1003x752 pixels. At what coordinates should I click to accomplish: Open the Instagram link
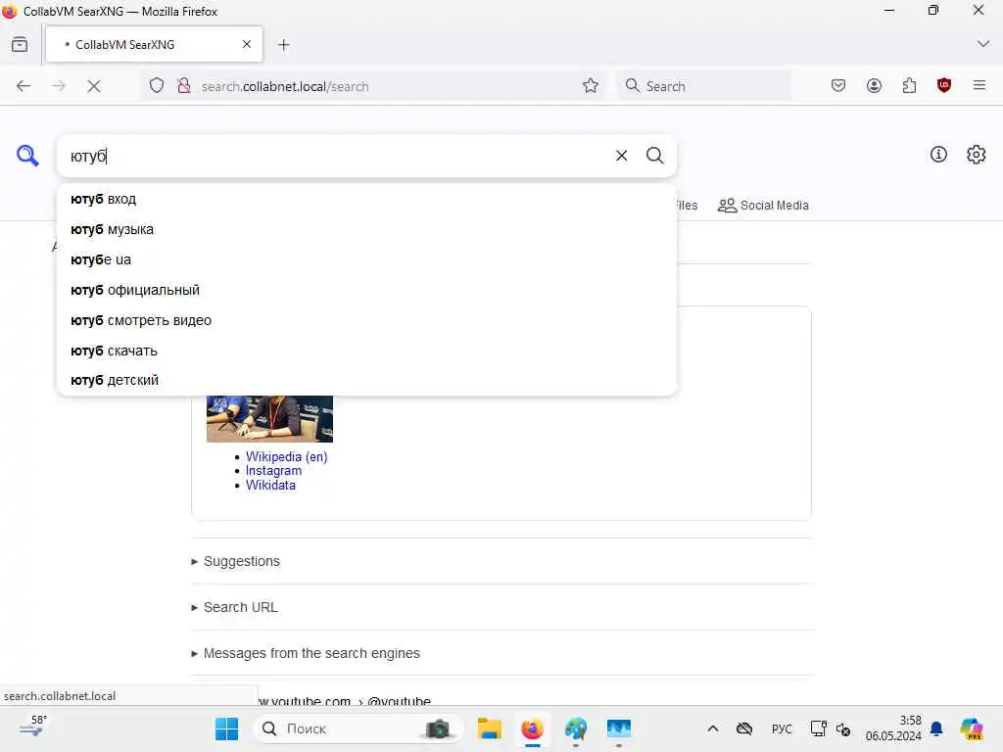[x=273, y=471]
